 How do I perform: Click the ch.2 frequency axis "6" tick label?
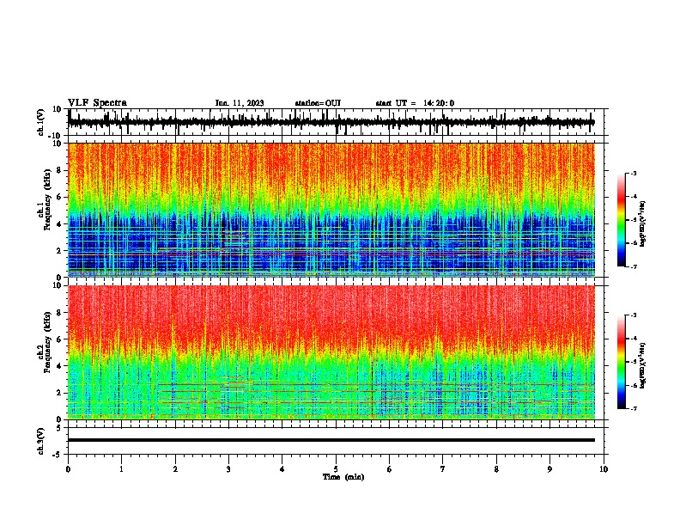pos(59,339)
